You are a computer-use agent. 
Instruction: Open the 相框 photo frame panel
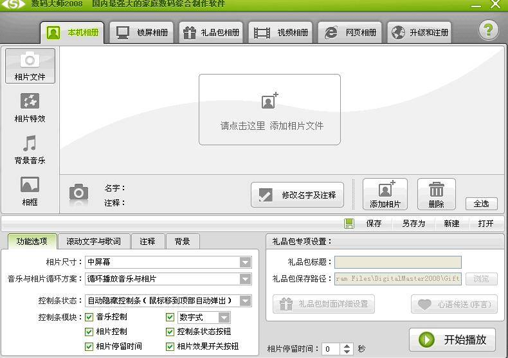point(30,192)
